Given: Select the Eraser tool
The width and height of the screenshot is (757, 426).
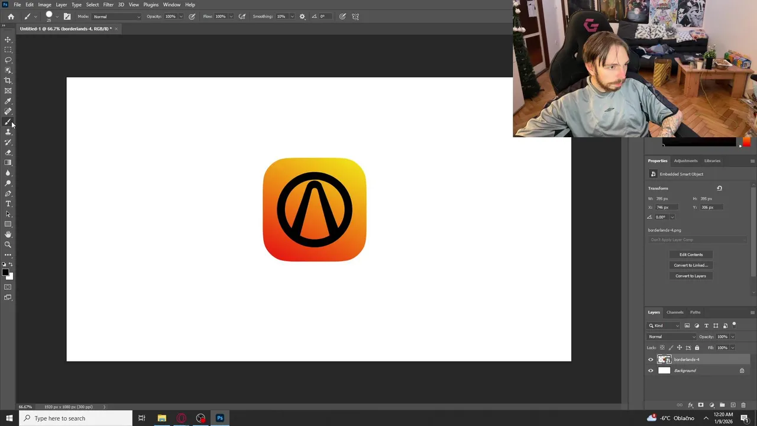Looking at the screenshot, I should tap(8, 152).
